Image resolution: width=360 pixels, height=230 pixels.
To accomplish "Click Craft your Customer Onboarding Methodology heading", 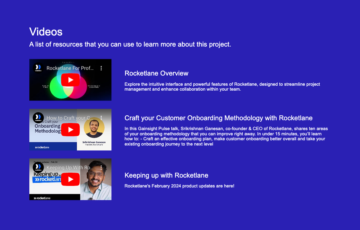I will pos(218,118).
